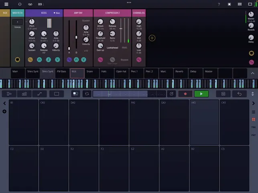
Task: Select the Hats track tab
Action: pyautogui.click(x=107, y=73)
